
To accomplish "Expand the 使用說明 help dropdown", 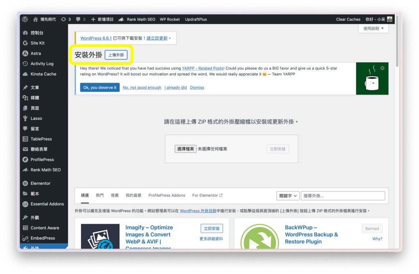I will pos(373,28).
